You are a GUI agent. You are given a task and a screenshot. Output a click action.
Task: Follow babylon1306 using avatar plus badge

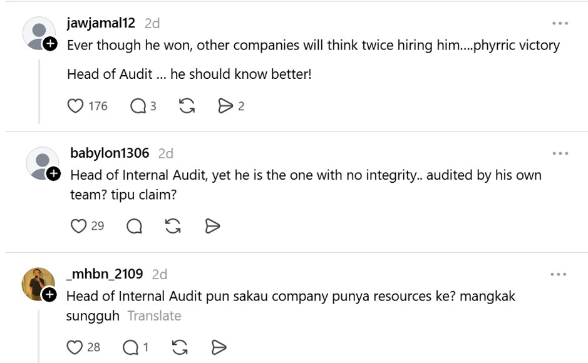[x=53, y=174]
